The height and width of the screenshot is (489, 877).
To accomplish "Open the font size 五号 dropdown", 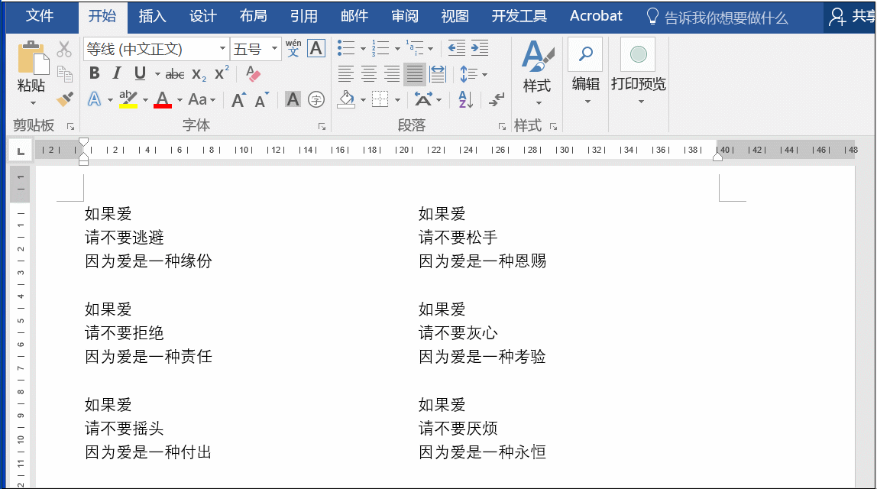I will 274,49.
